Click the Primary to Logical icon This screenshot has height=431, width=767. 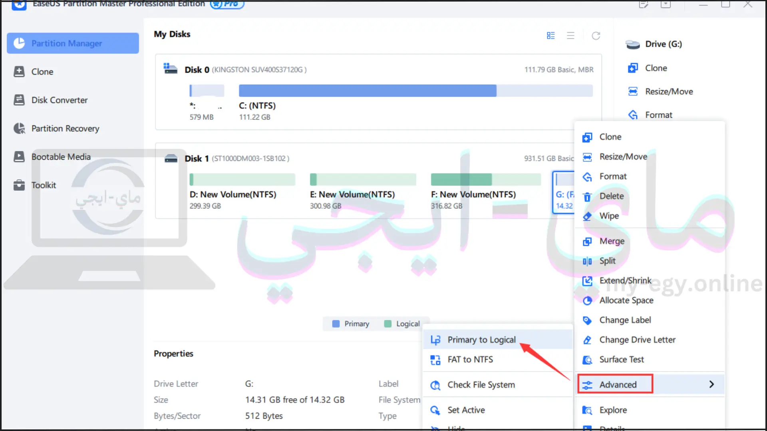435,340
